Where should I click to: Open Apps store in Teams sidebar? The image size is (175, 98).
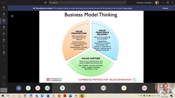[4, 77]
